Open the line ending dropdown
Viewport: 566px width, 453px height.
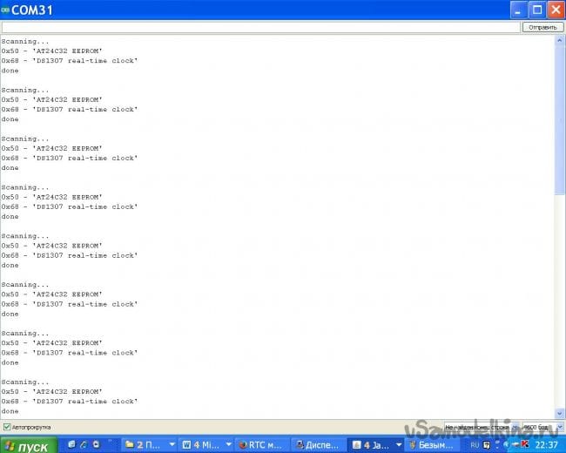[481, 427]
